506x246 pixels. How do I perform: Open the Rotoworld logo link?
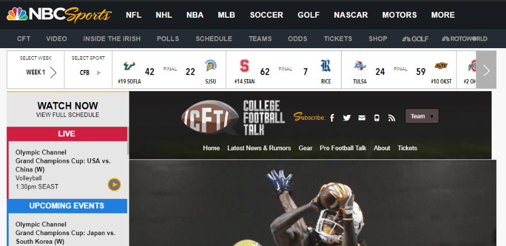point(465,39)
